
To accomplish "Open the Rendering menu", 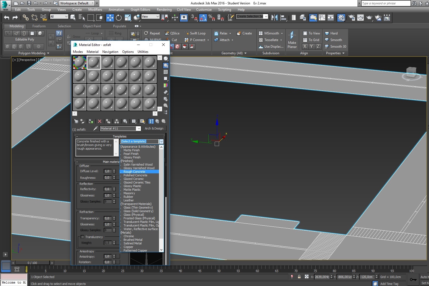I will pos(164,10).
